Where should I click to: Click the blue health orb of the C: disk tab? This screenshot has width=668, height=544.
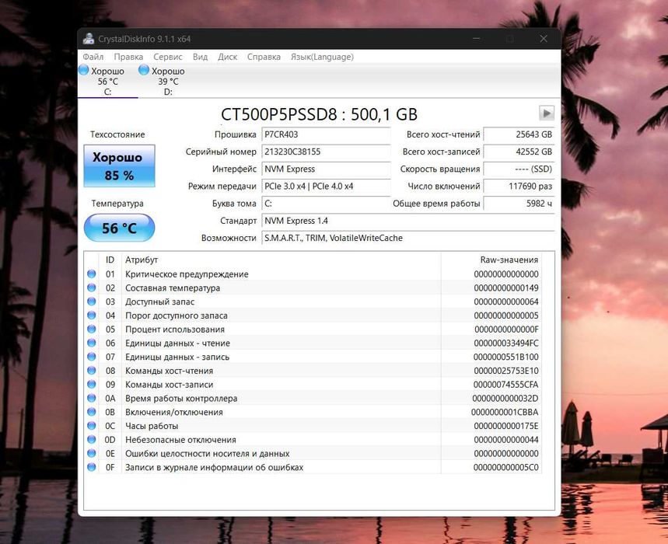[84, 70]
